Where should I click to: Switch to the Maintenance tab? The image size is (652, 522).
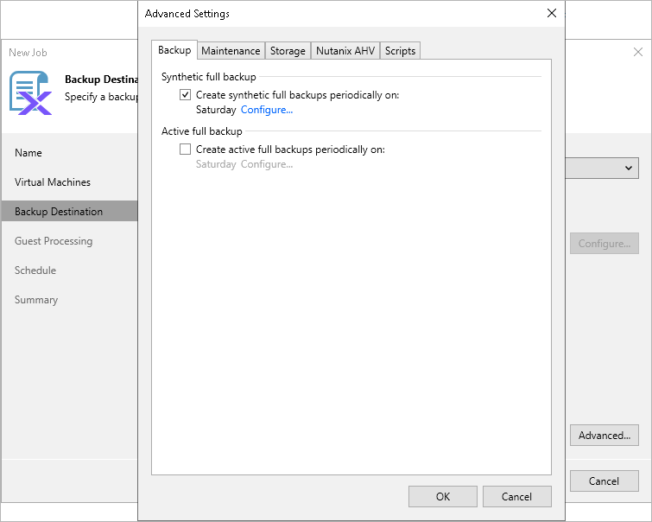(231, 51)
